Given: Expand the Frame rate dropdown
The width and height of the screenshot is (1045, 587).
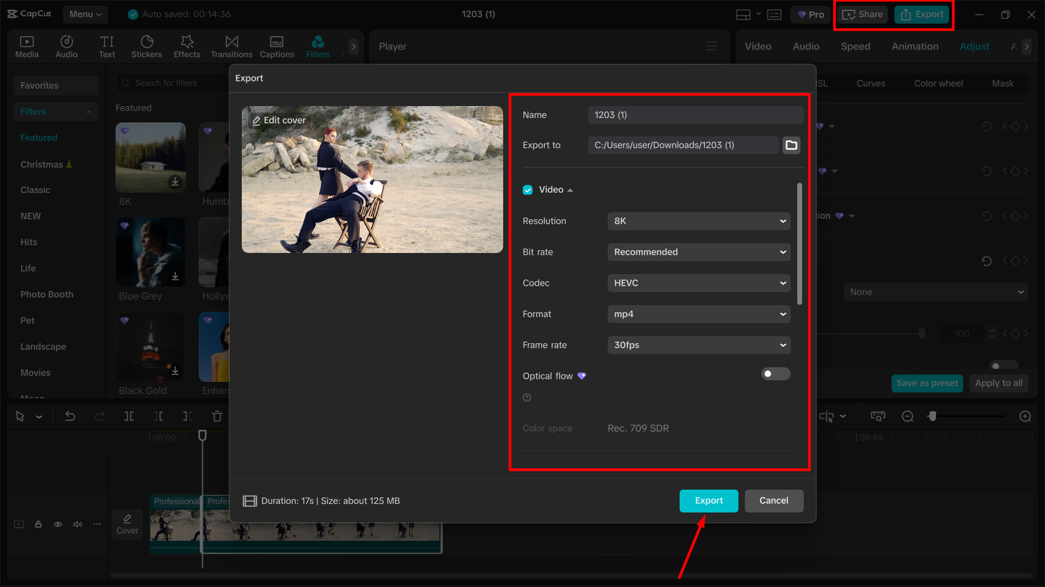Looking at the screenshot, I should (699, 345).
